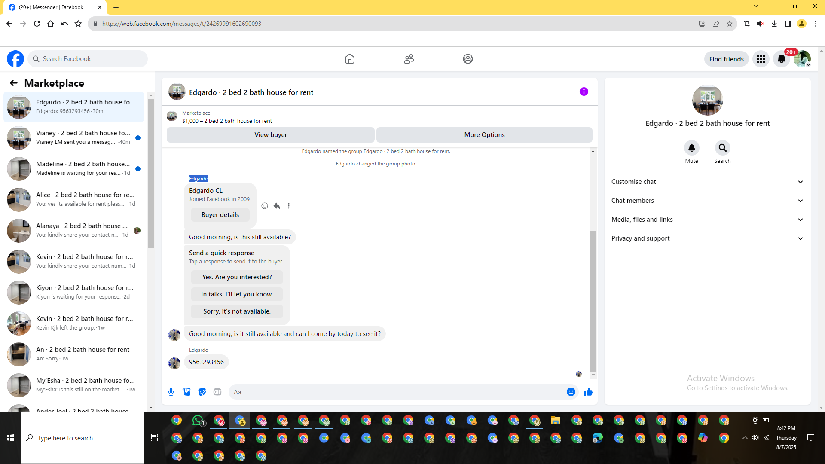825x464 pixels.
Task: Open Buyer details
Action: tap(220, 215)
